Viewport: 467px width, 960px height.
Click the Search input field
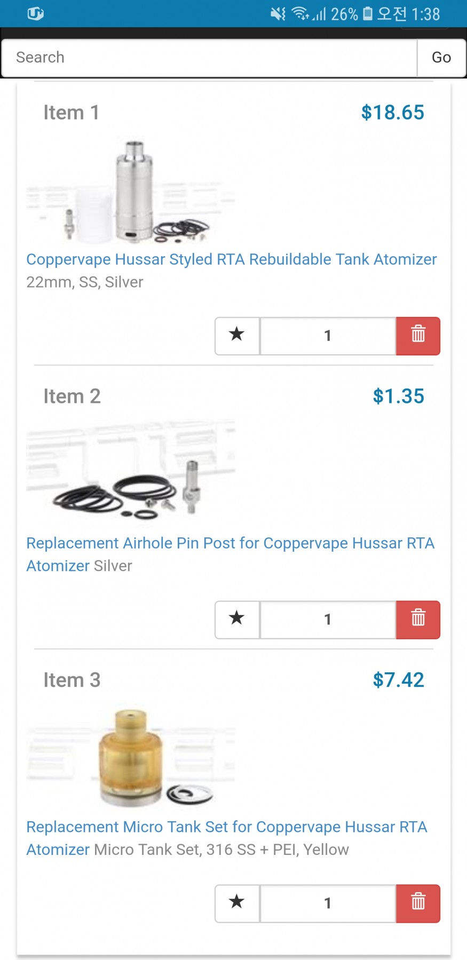pos(209,58)
